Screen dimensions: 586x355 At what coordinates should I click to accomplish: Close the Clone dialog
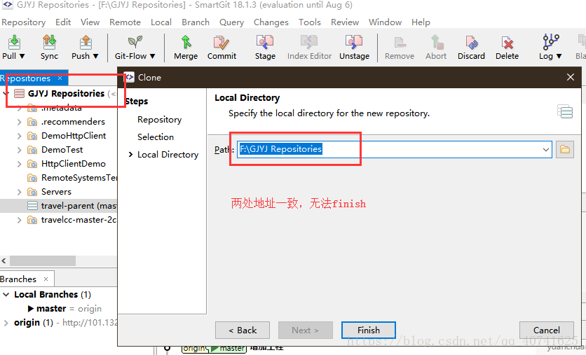pyautogui.click(x=571, y=77)
